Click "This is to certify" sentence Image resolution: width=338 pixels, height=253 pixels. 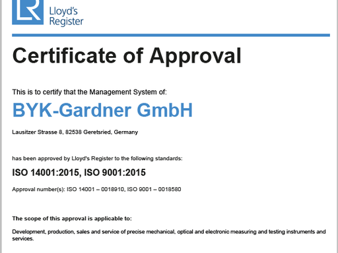(x=89, y=92)
